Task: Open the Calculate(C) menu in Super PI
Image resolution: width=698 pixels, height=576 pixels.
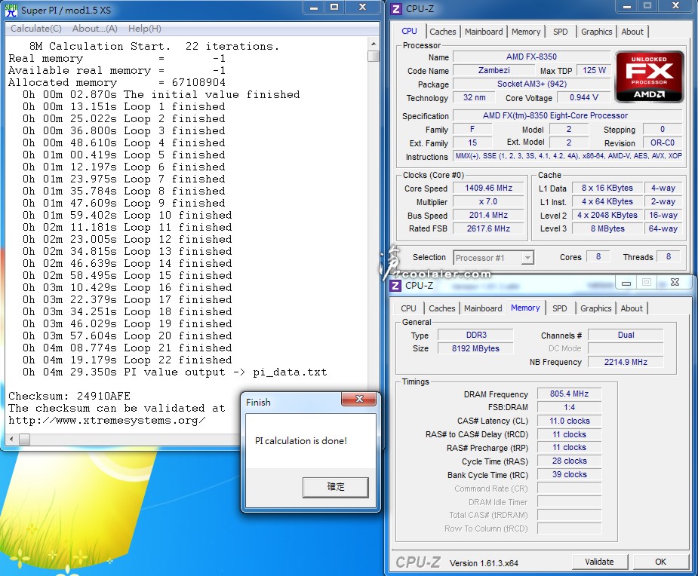Action: click(36, 29)
